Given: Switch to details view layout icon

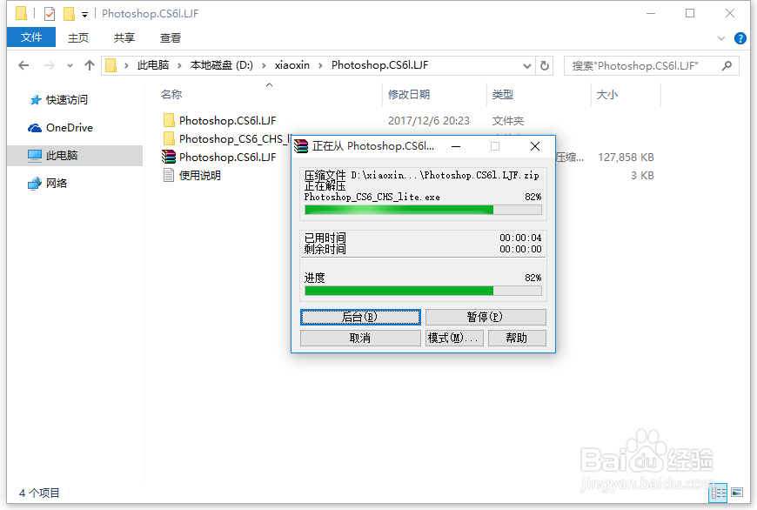Looking at the screenshot, I should 718,493.
